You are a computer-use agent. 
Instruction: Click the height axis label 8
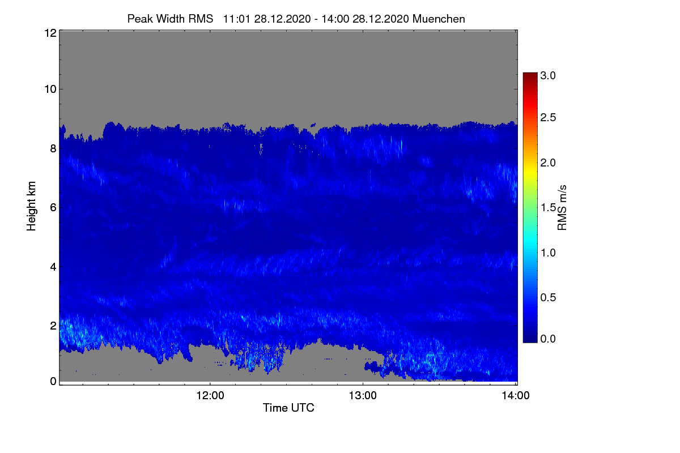[53, 149]
